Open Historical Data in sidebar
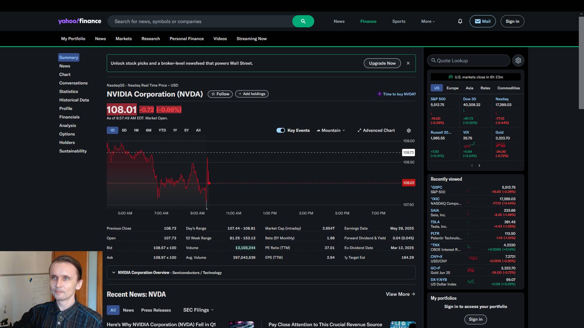Viewport: 584px width, 328px height. click(74, 100)
